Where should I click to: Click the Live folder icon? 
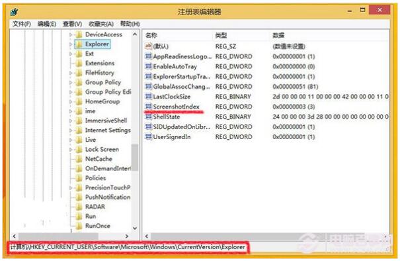click(79, 140)
